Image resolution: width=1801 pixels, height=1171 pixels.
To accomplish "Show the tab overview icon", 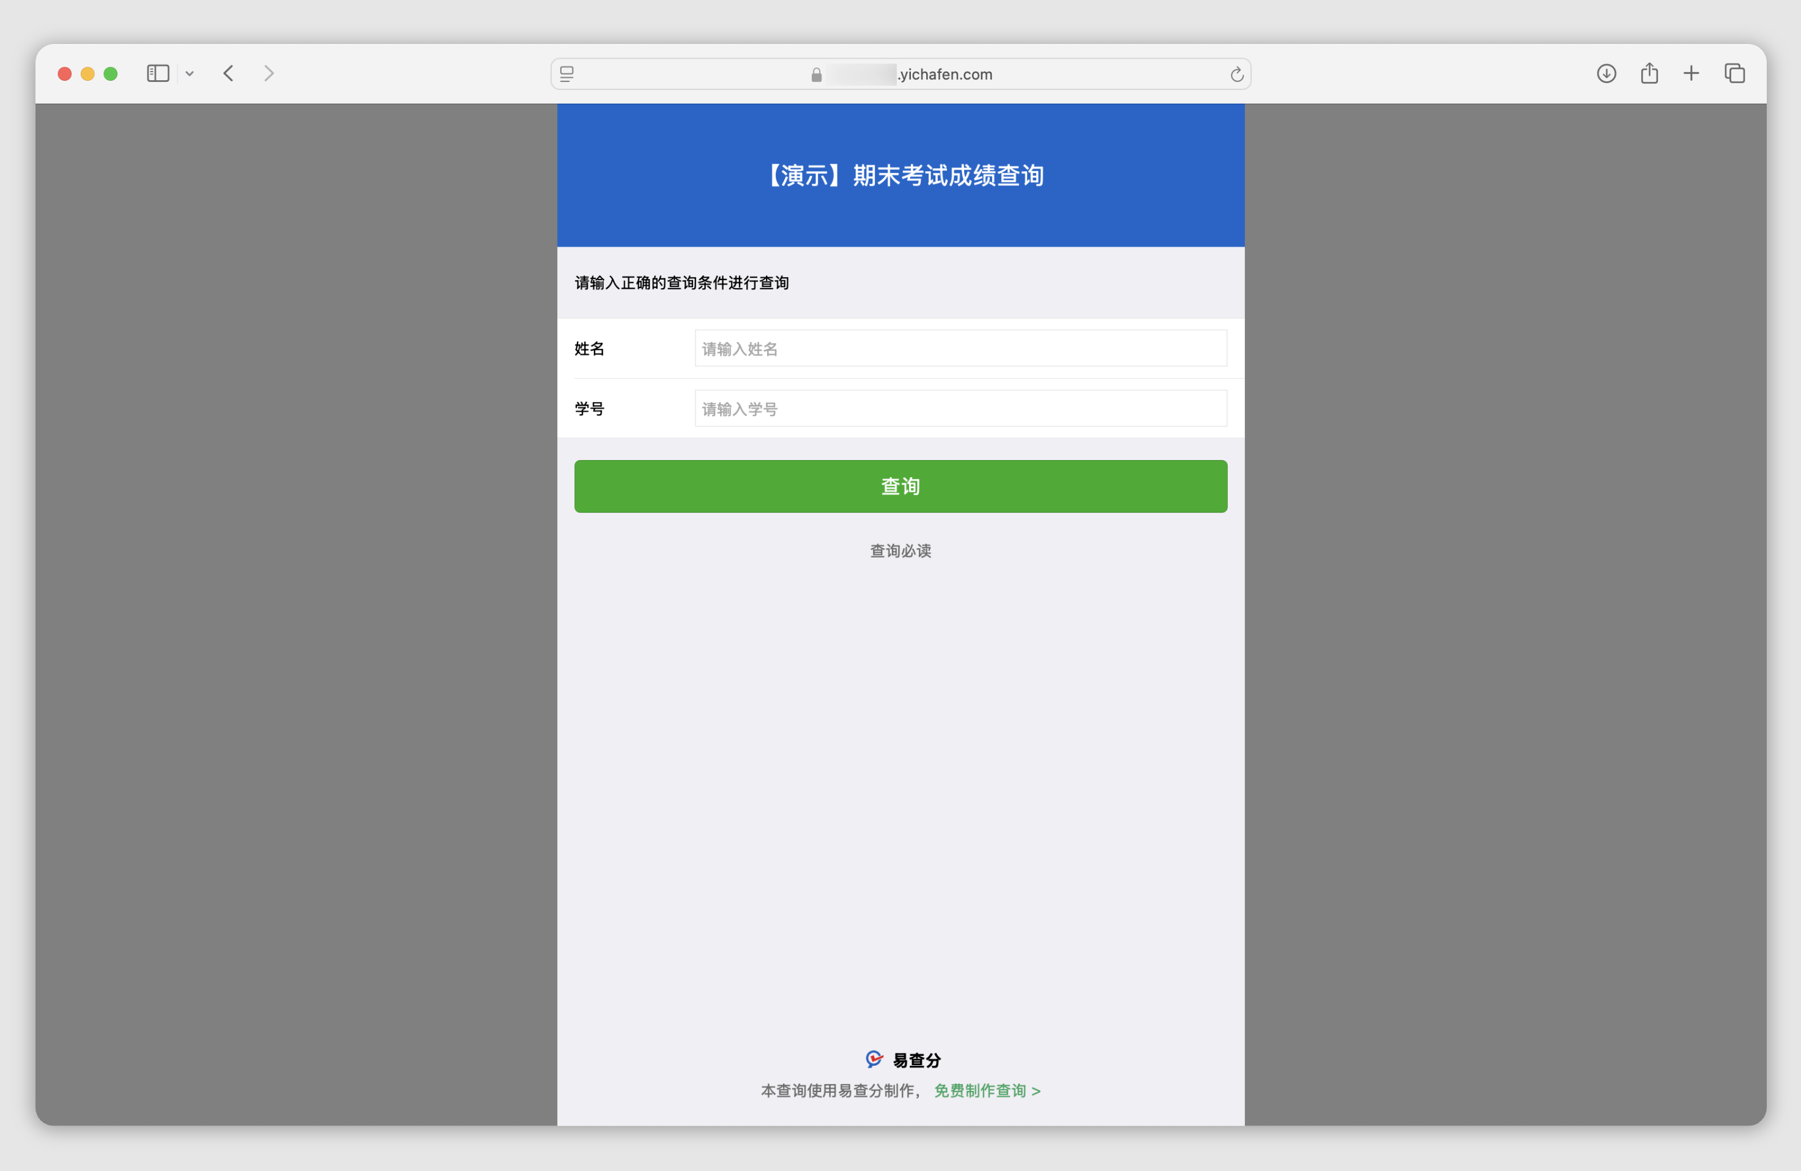I will [1734, 73].
